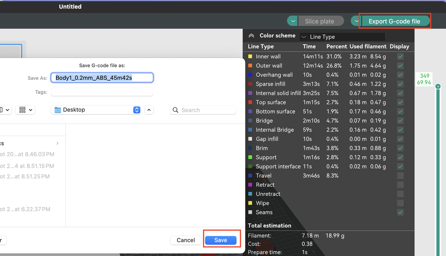Toggle display of Support lines

(400, 157)
